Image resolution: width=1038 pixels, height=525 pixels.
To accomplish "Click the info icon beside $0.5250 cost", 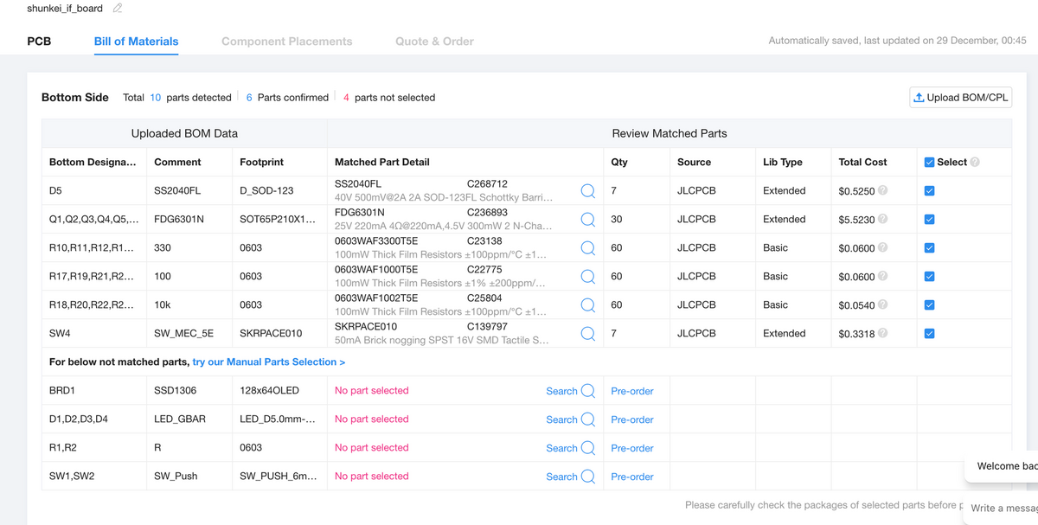I will click(882, 190).
